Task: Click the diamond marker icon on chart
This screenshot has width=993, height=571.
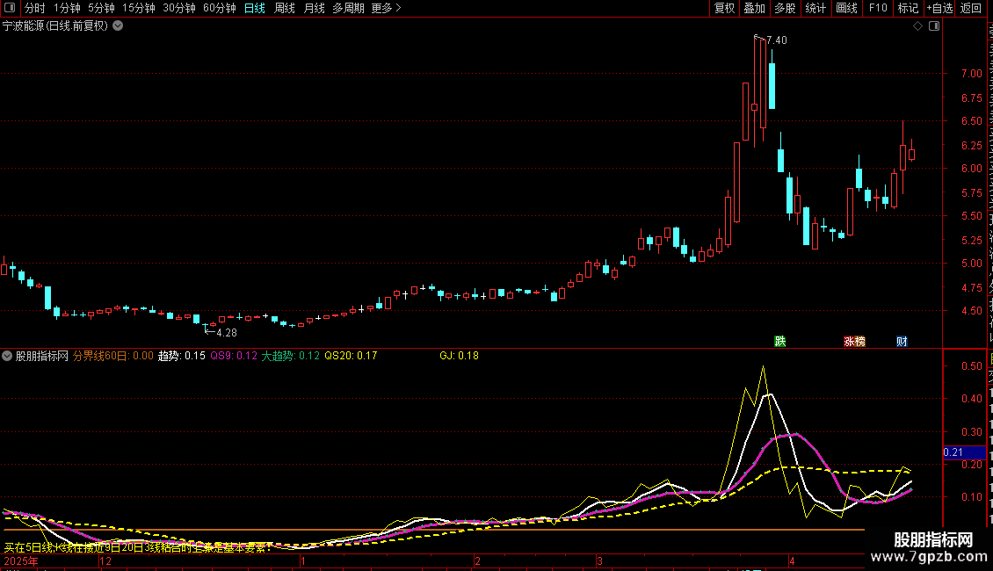Action: [917, 26]
